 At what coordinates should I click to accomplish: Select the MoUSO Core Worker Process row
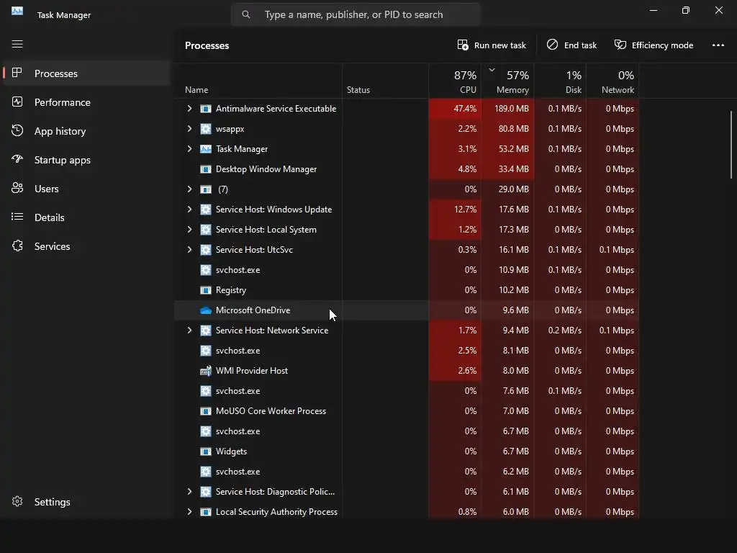[407, 411]
